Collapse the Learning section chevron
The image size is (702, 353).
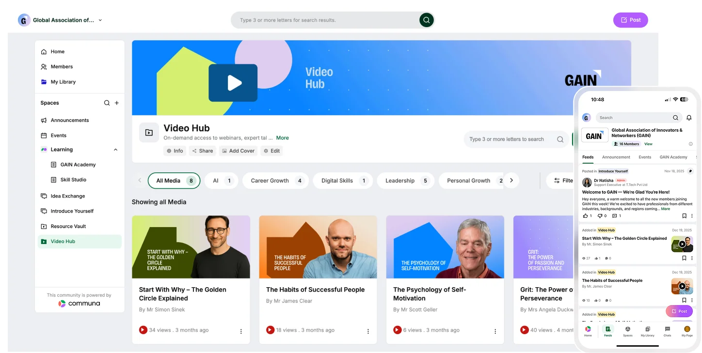tap(115, 150)
